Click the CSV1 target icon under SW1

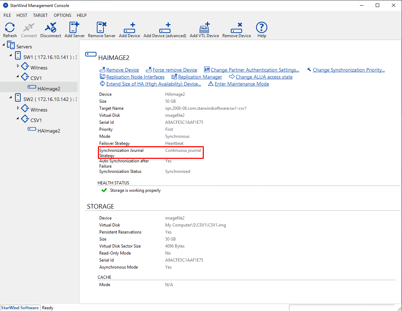[25, 76]
